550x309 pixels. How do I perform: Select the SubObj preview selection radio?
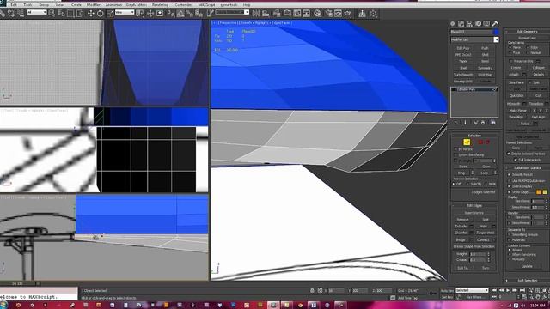pos(468,184)
